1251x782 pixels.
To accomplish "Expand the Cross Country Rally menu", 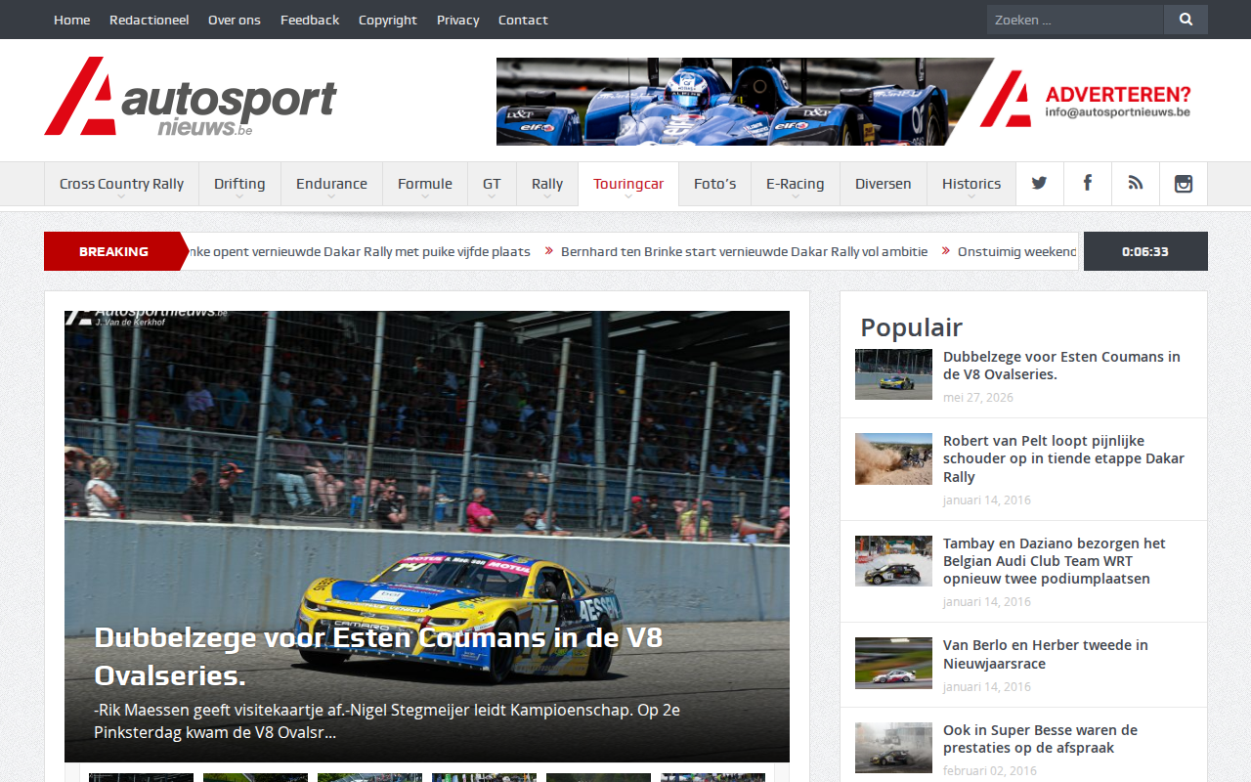I will 121,184.
